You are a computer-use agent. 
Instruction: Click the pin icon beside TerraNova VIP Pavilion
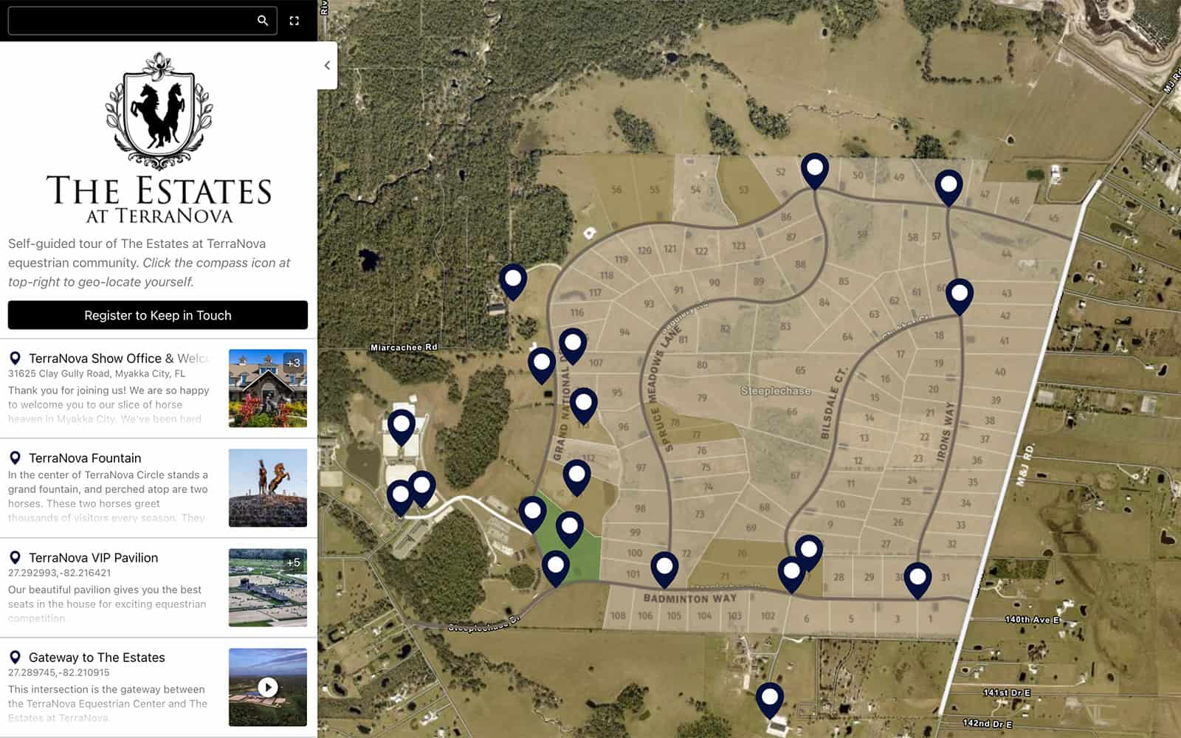click(x=15, y=558)
